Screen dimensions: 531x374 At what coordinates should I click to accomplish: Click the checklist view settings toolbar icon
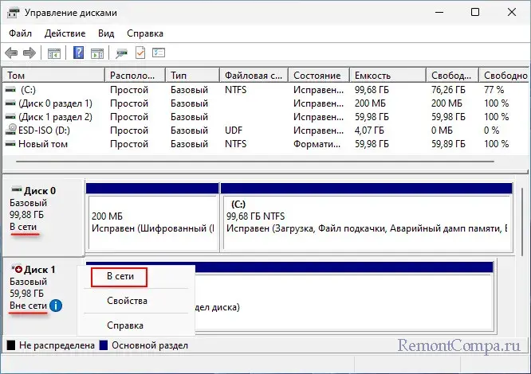pos(159,53)
